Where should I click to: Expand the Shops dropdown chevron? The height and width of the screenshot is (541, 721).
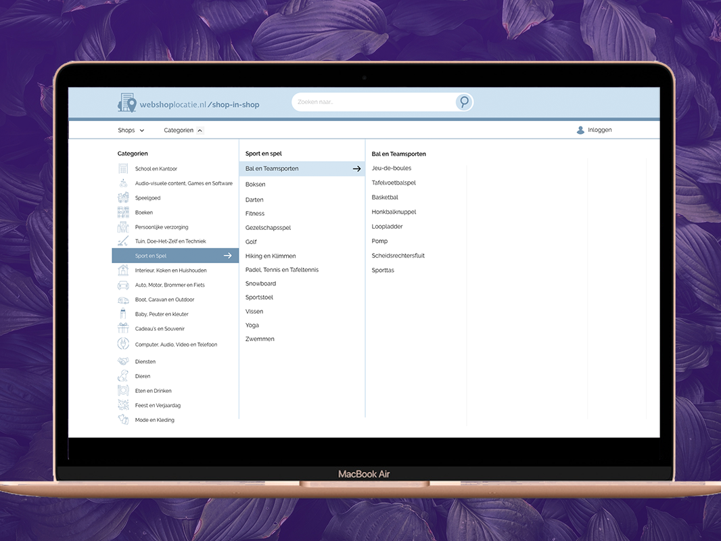tap(141, 131)
